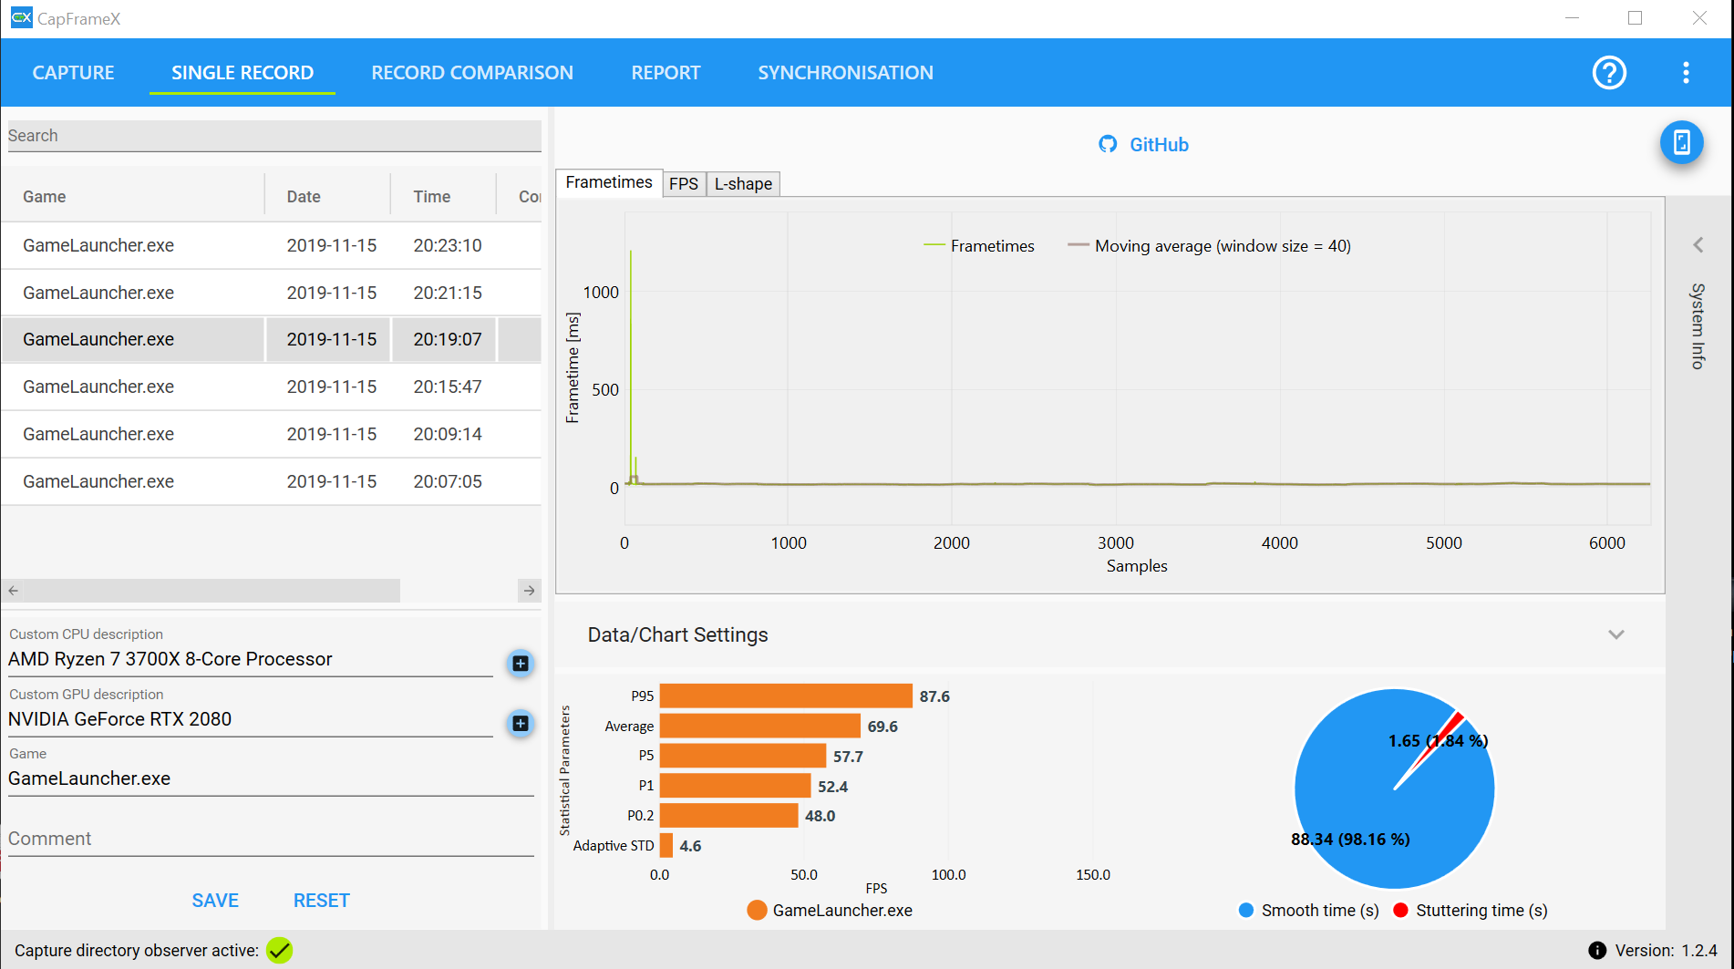Click the P1 orange bar

tap(735, 787)
